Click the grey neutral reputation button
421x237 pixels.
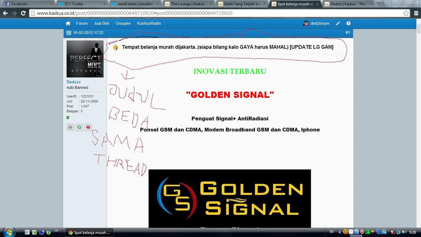click(x=70, y=127)
